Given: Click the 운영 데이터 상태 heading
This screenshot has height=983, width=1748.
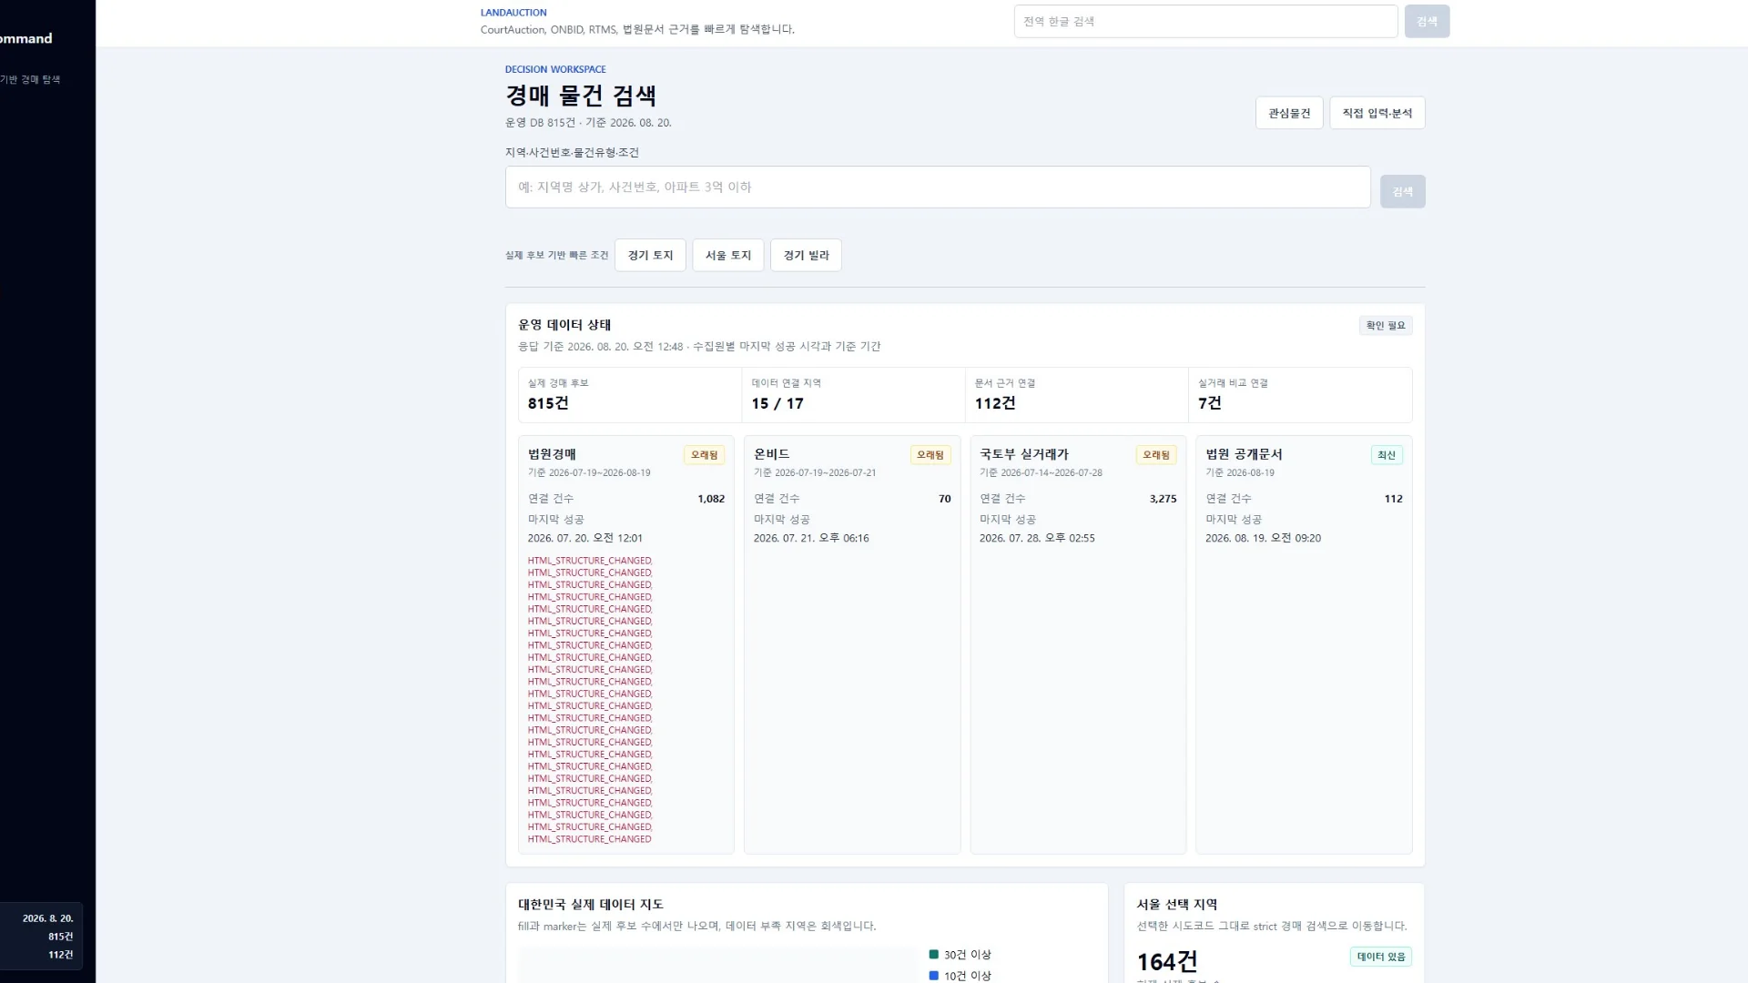Looking at the screenshot, I should (x=564, y=324).
